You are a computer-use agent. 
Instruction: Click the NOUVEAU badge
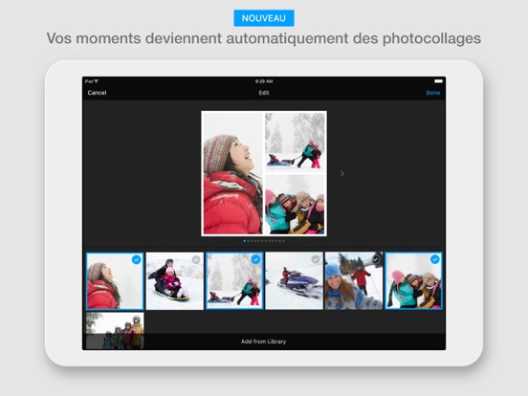264,18
